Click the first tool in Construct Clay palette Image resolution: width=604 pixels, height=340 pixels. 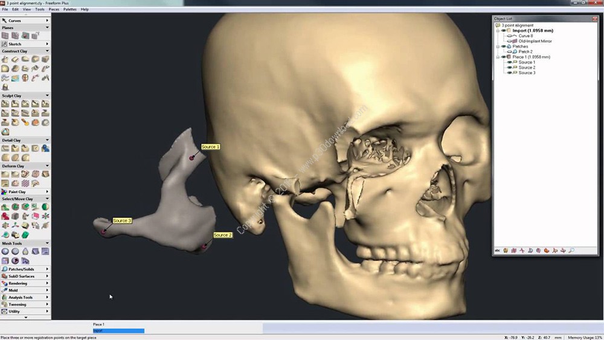click(5, 59)
